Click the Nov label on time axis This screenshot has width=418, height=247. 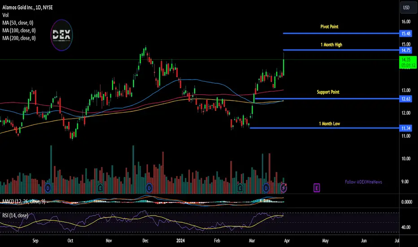coord(109,241)
